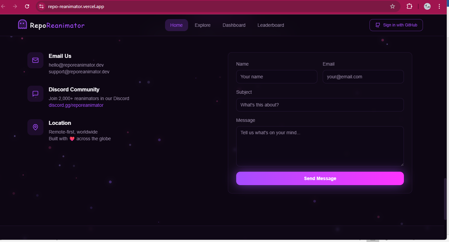The image size is (449, 242).
Task: Open the Dashboard page
Action: (234, 25)
